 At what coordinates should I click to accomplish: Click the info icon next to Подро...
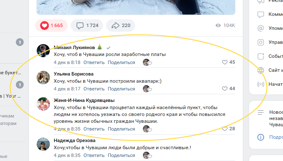(x=261, y=137)
